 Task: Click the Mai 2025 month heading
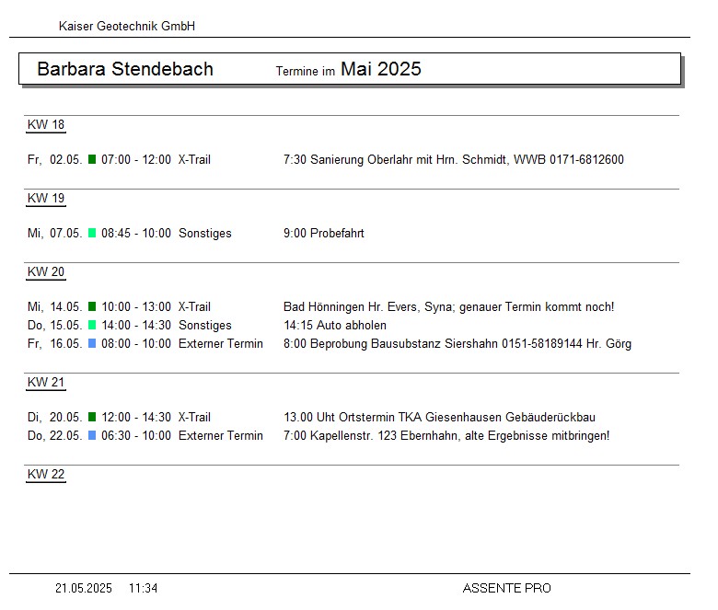pos(380,69)
